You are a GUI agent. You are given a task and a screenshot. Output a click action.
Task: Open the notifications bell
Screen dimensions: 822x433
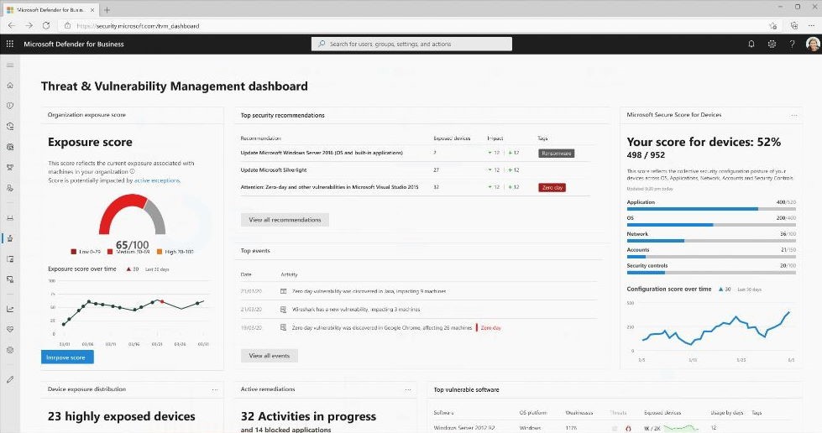pyautogui.click(x=751, y=44)
